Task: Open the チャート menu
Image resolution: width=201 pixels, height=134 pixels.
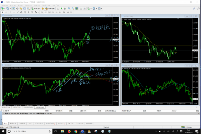Action: 28,5
